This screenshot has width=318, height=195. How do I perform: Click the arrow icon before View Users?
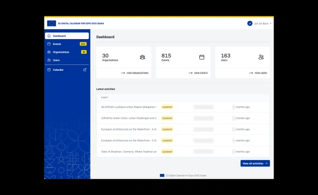click(x=251, y=73)
